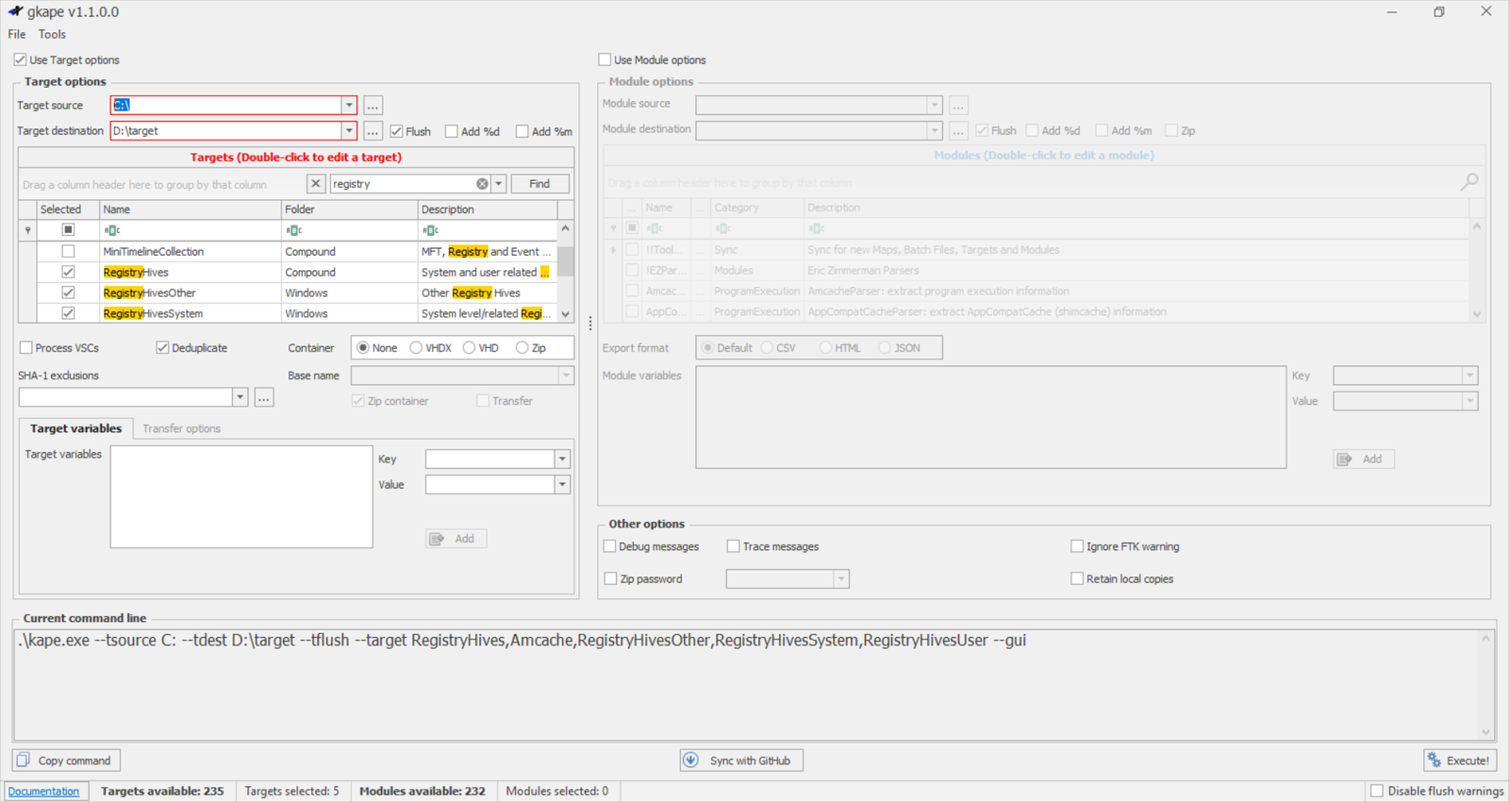Image resolution: width=1509 pixels, height=802 pixels.
Task: Click the Find button
Action: point(539,184)
